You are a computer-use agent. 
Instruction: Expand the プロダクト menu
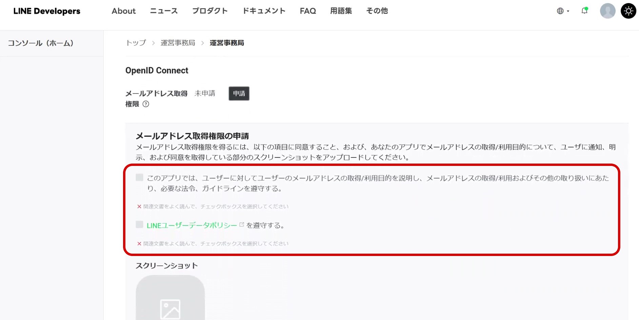[x=210, y=11]
